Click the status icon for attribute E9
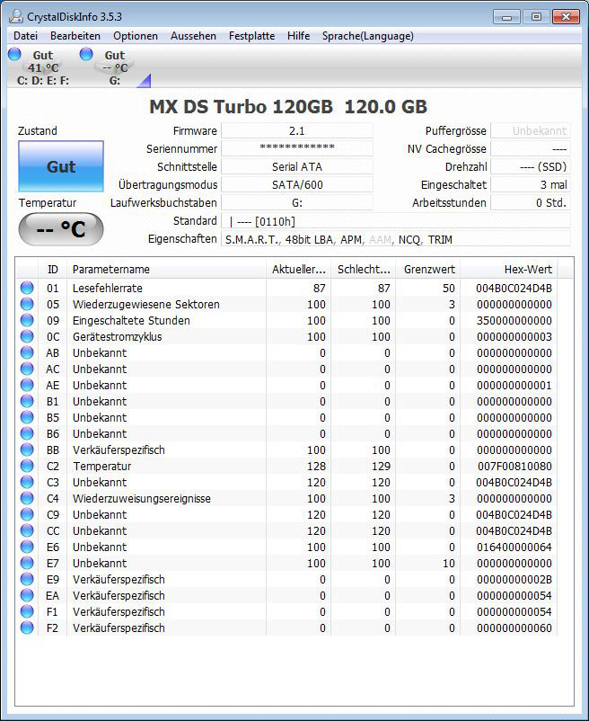 coord(27,579)
